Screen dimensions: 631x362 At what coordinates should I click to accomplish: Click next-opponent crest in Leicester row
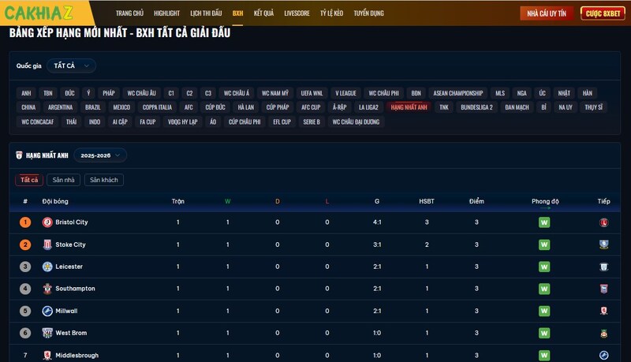(x=603, y=267)
